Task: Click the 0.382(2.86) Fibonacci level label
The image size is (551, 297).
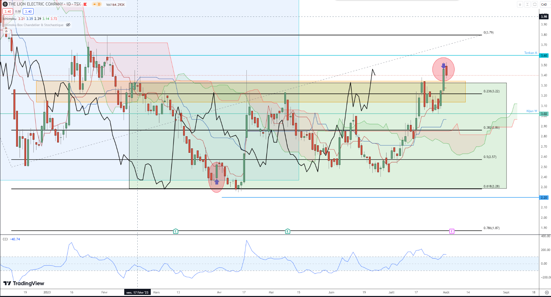Action: click(x=491, y=127)
